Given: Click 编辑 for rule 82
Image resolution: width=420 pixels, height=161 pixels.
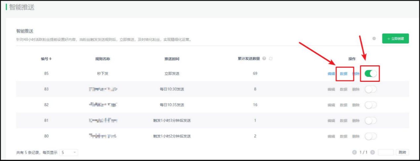Looking at the screenshot, I should 331,105.
